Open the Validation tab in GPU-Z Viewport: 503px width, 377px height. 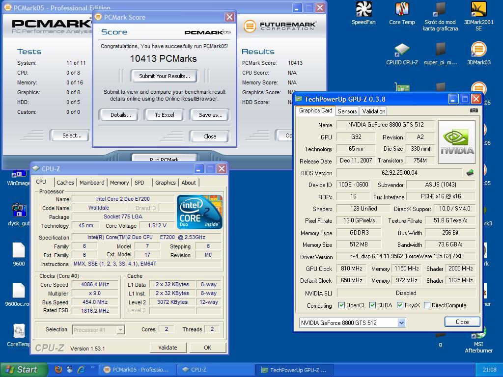point(374,111)
